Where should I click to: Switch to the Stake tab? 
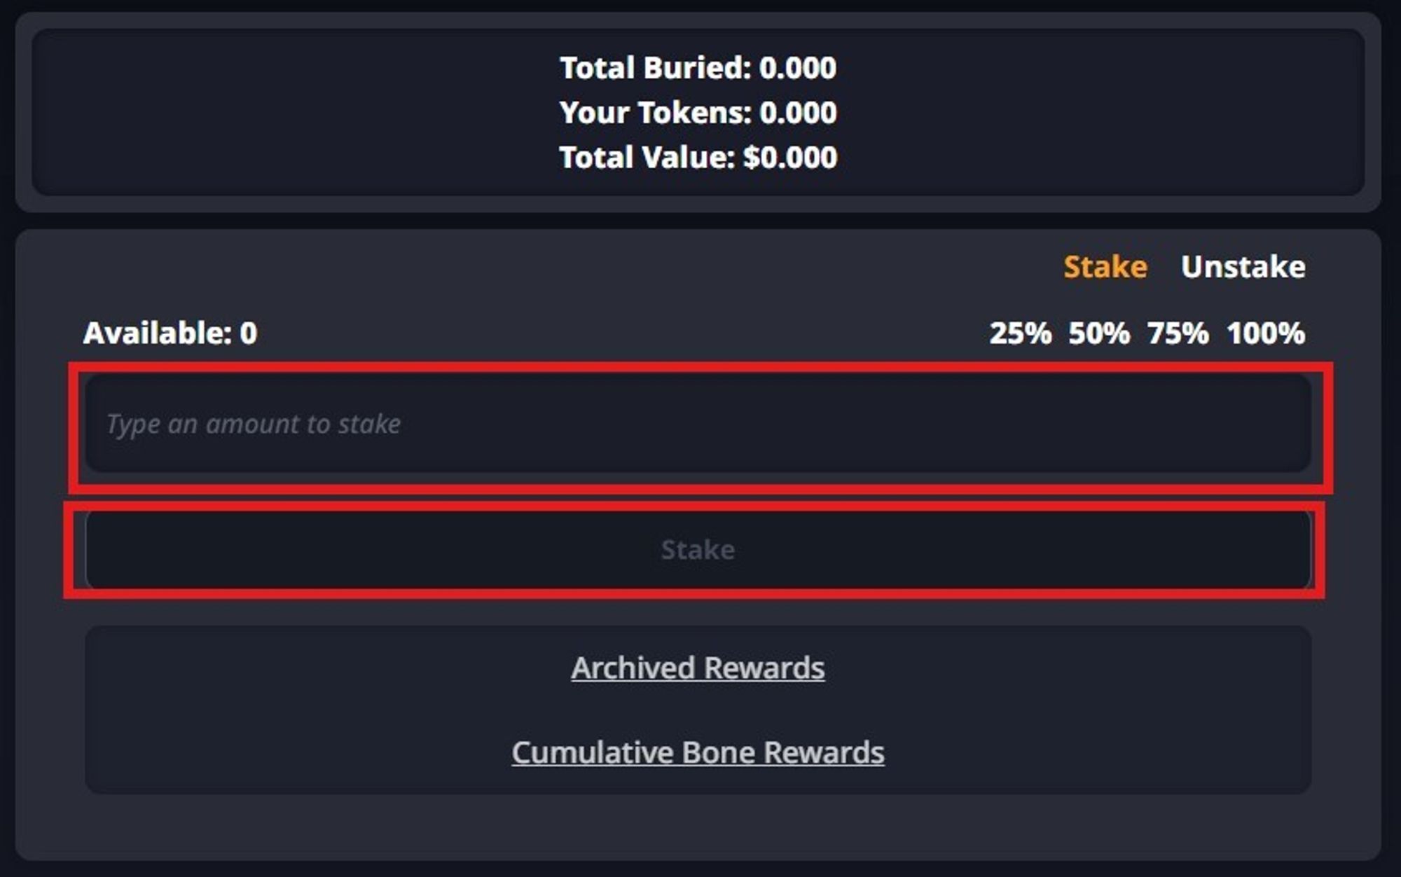(x=1105, y=267)
